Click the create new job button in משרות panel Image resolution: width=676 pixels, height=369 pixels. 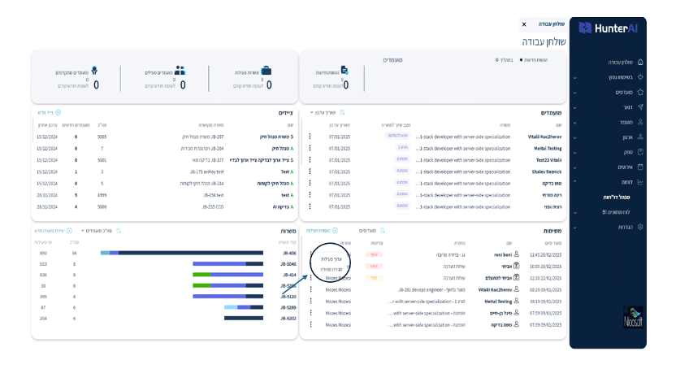(x=53, y=231)
